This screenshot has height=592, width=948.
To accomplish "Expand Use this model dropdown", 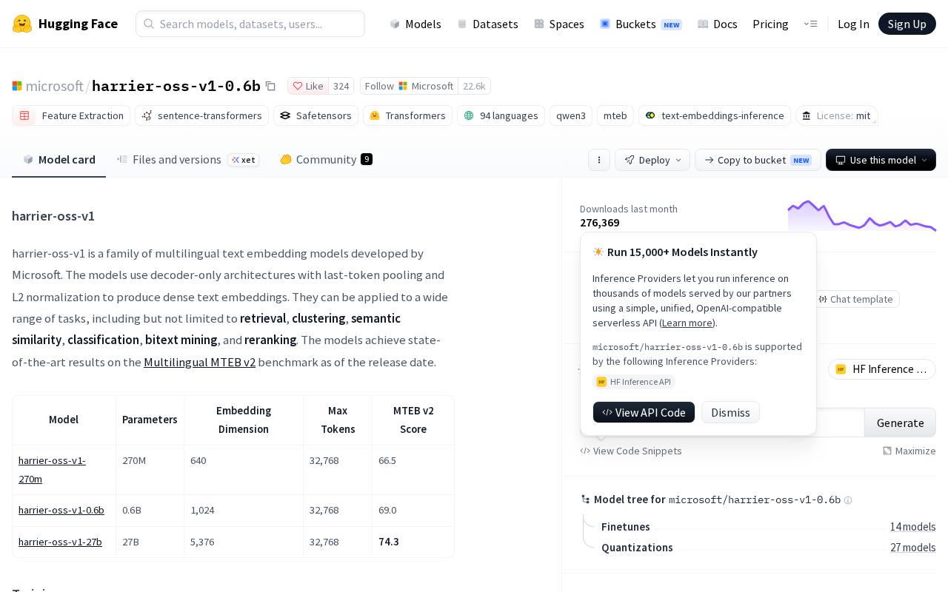I will click(881, 160).
